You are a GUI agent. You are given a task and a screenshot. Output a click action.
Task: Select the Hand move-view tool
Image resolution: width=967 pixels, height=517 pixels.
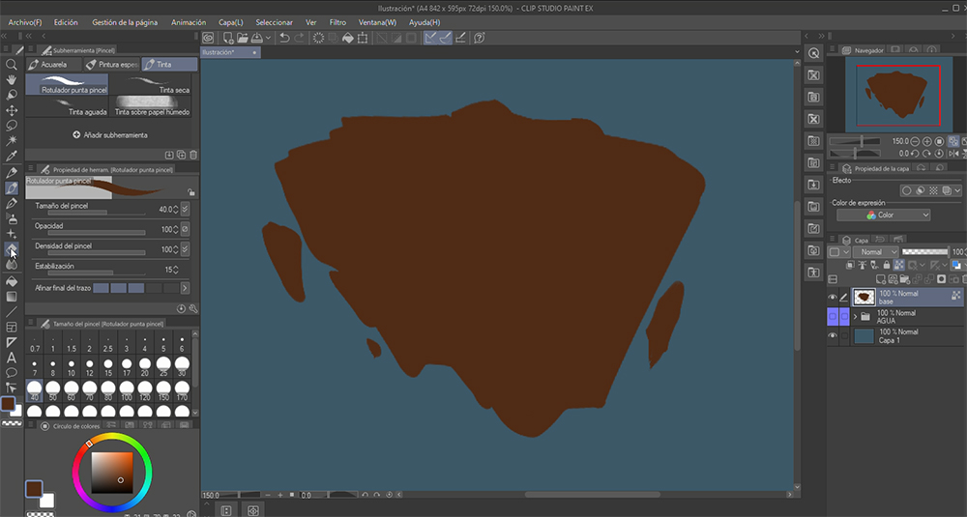click(x=12, y=80)
